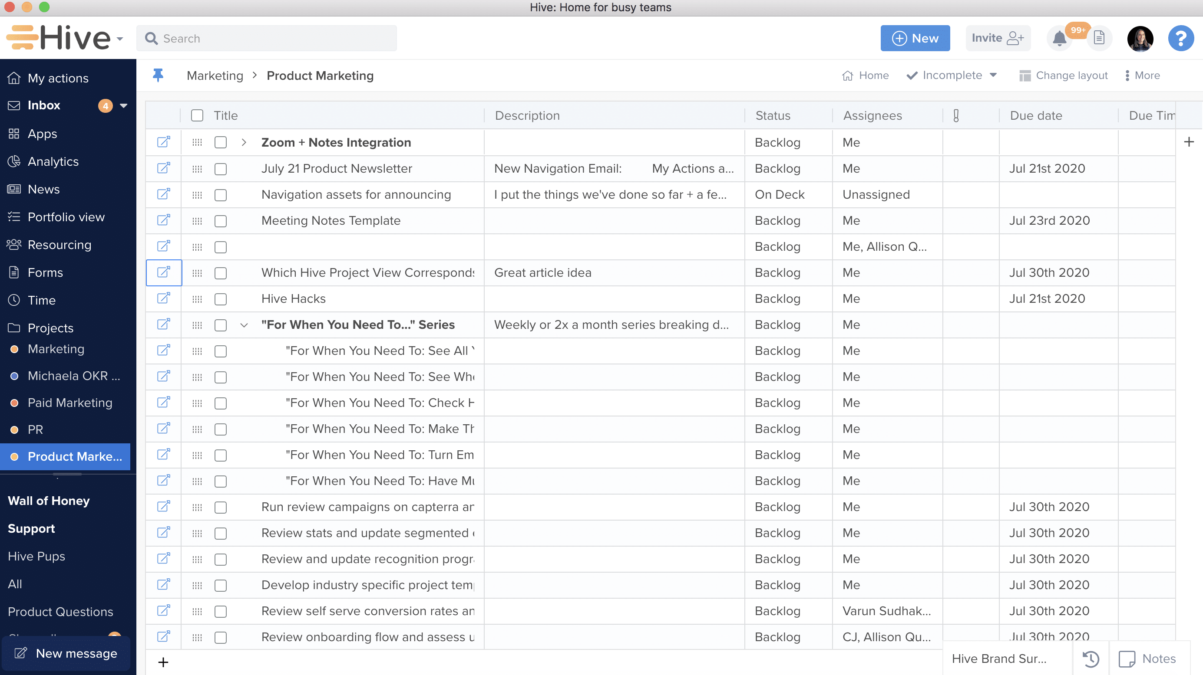Open the Incomplete filter dropdown

click(952, 75)
